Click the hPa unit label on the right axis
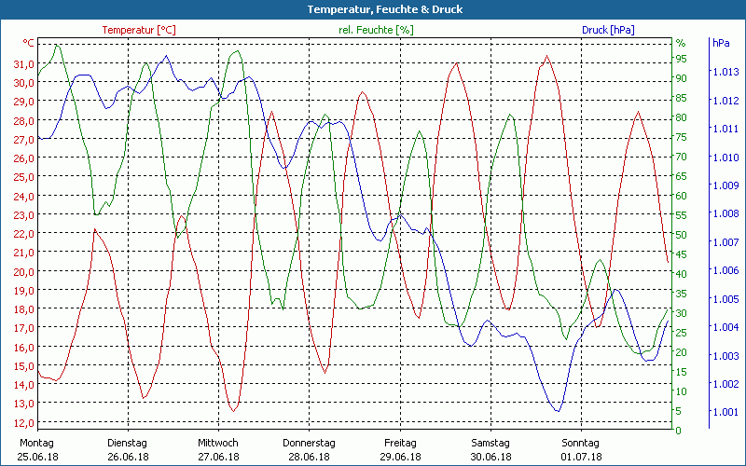Viewport: 746px width, 466px height. click(721, 43)
